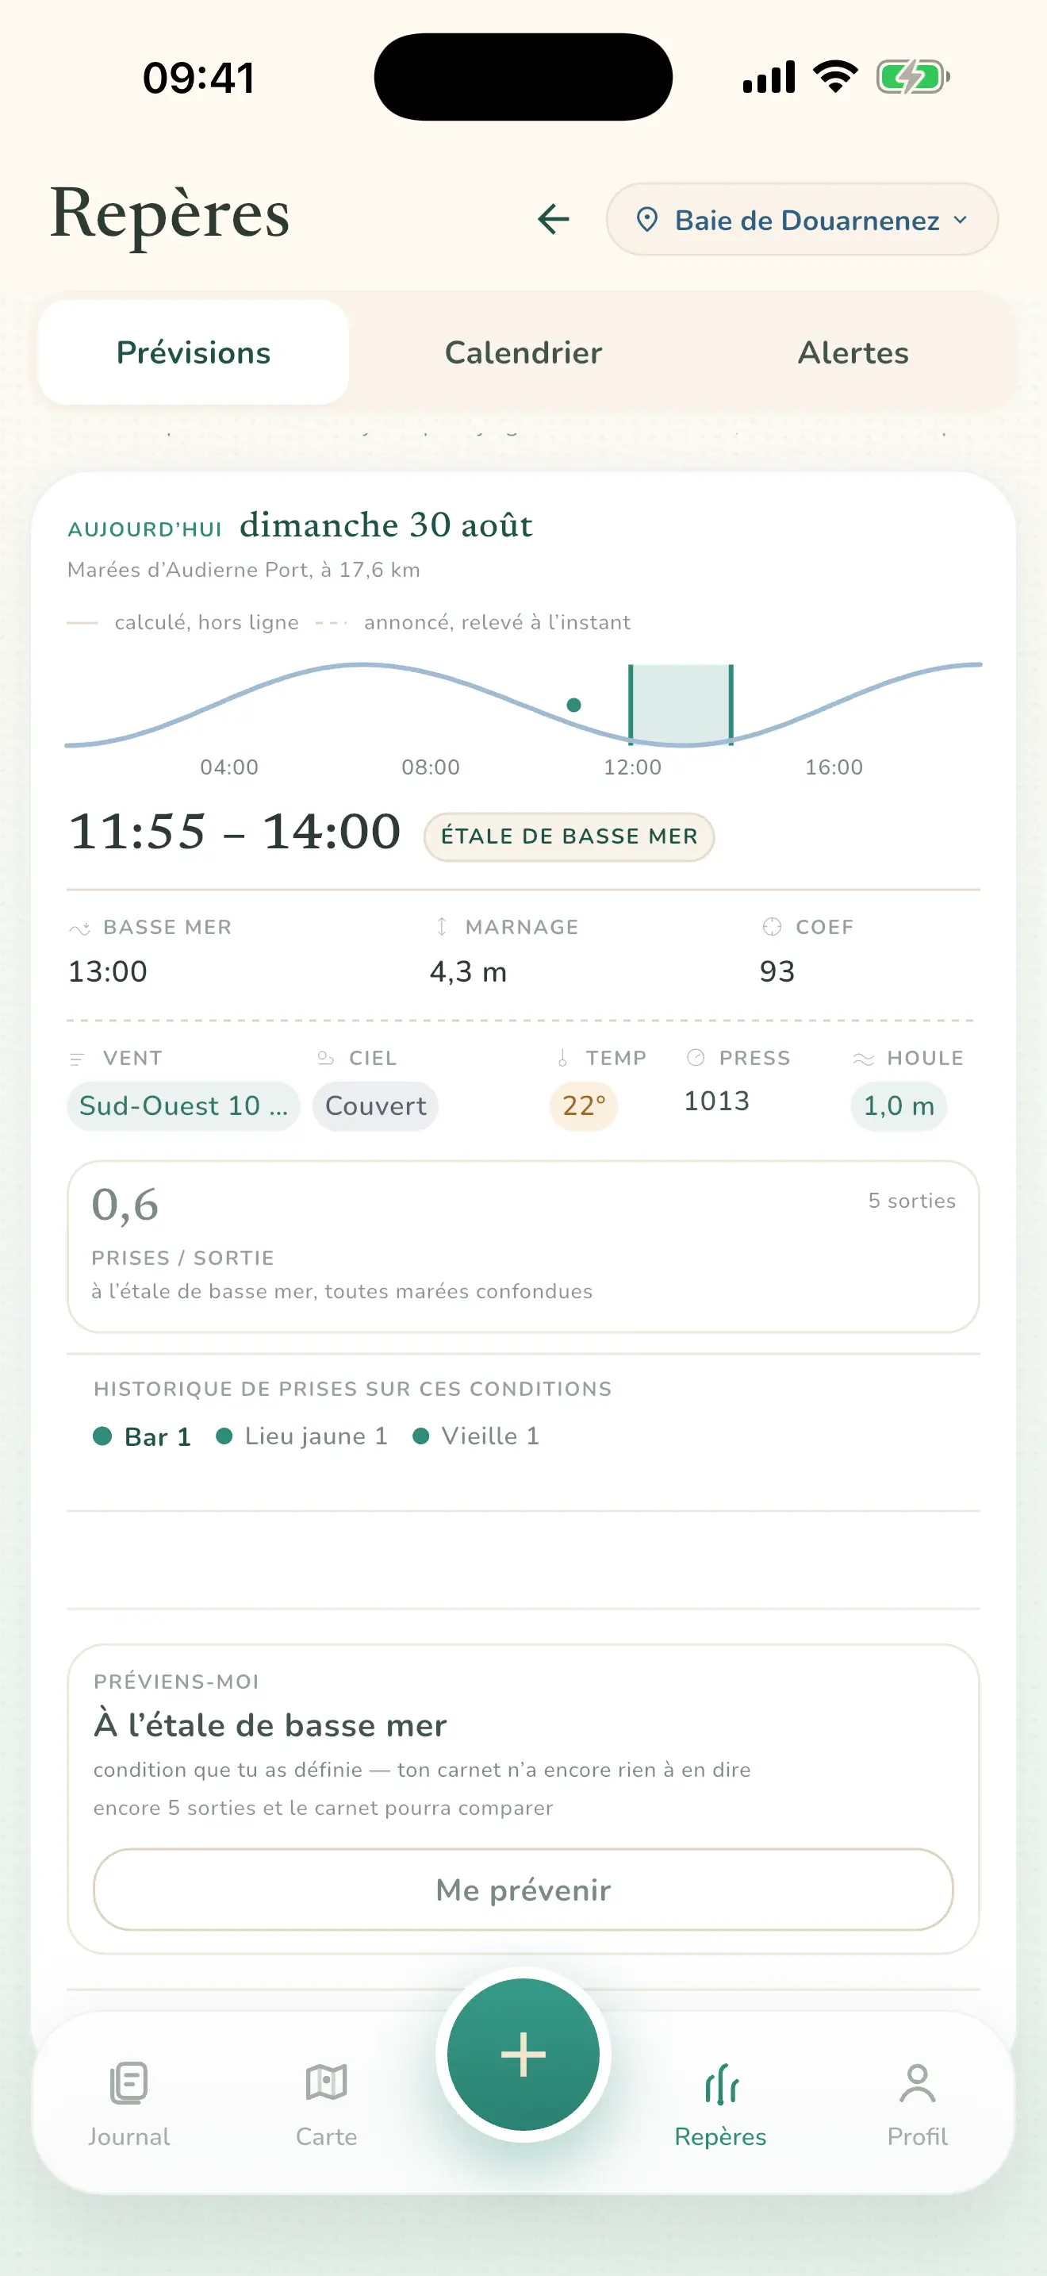Open the Carte map tab

(327, 2105)
